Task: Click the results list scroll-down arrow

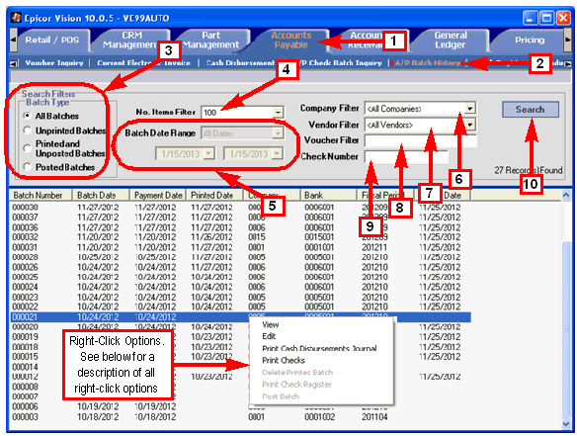Action: [x=567, y=424]
